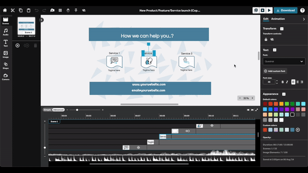Jump to the timeline end
The image size is (308, 173).
(252, 110)
